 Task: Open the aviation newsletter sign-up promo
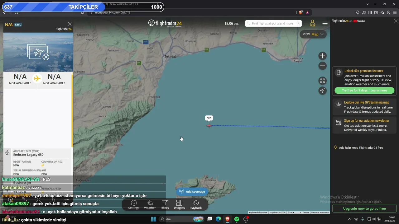coord(364,125)
